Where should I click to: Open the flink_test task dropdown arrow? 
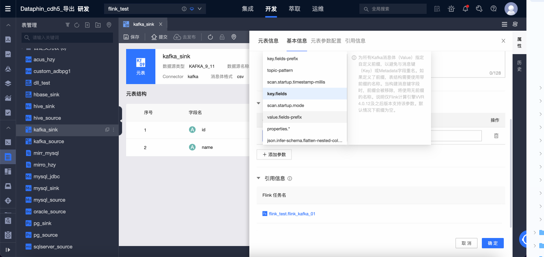coord(199,8)
